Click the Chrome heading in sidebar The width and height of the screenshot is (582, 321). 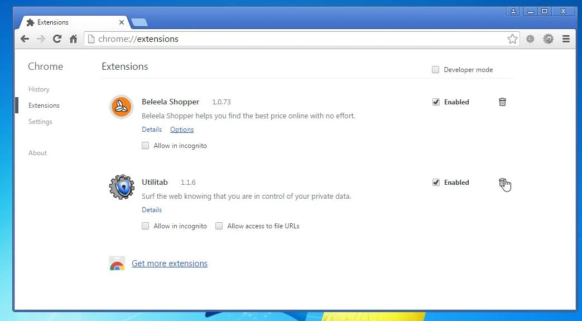(x=46, y=66)
